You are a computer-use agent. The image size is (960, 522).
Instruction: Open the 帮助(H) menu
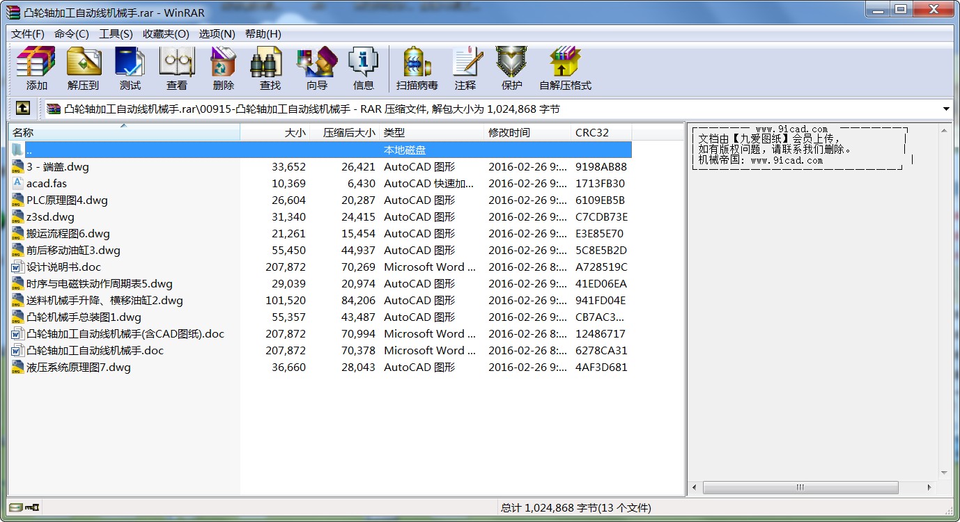tap(263, 33)
